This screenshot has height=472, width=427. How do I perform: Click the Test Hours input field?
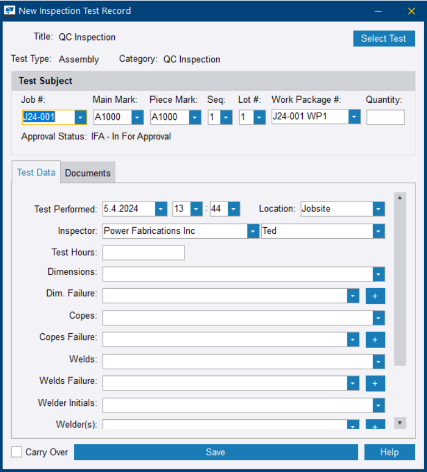click(144, 253)
